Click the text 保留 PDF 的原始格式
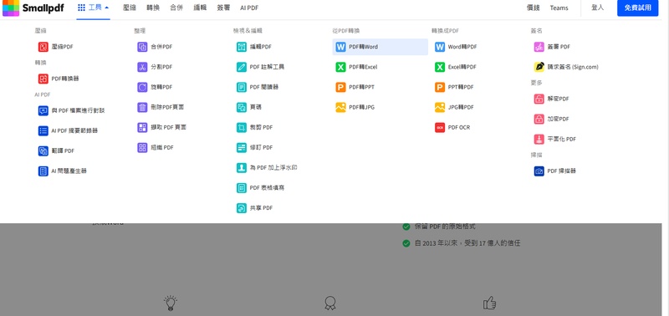The height and width of the screenshot is (316, 669). [445, 227]
